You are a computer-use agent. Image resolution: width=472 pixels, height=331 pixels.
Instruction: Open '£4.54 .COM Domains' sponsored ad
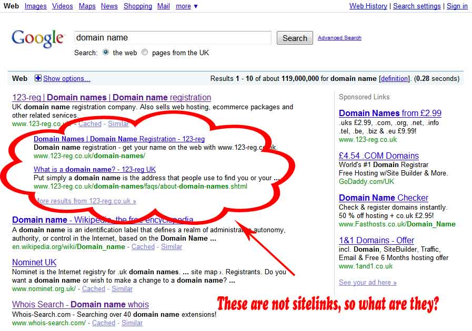379,156
